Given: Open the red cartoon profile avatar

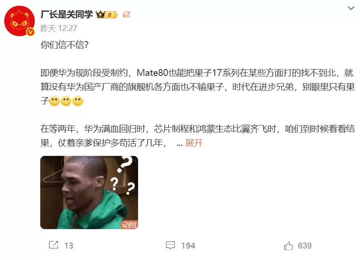Looking at the screenshot, I should 19,21.
